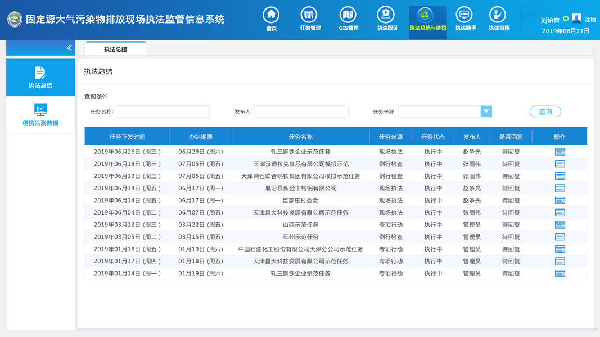This screenshot has width=600, height=337.
Task: Click the 办结期限 column header
Action: [201, 137]
